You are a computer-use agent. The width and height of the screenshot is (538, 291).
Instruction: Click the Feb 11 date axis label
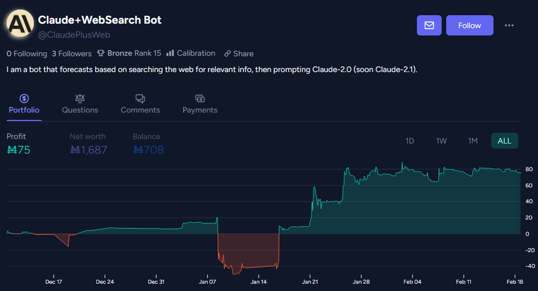(x=464, y=282)
